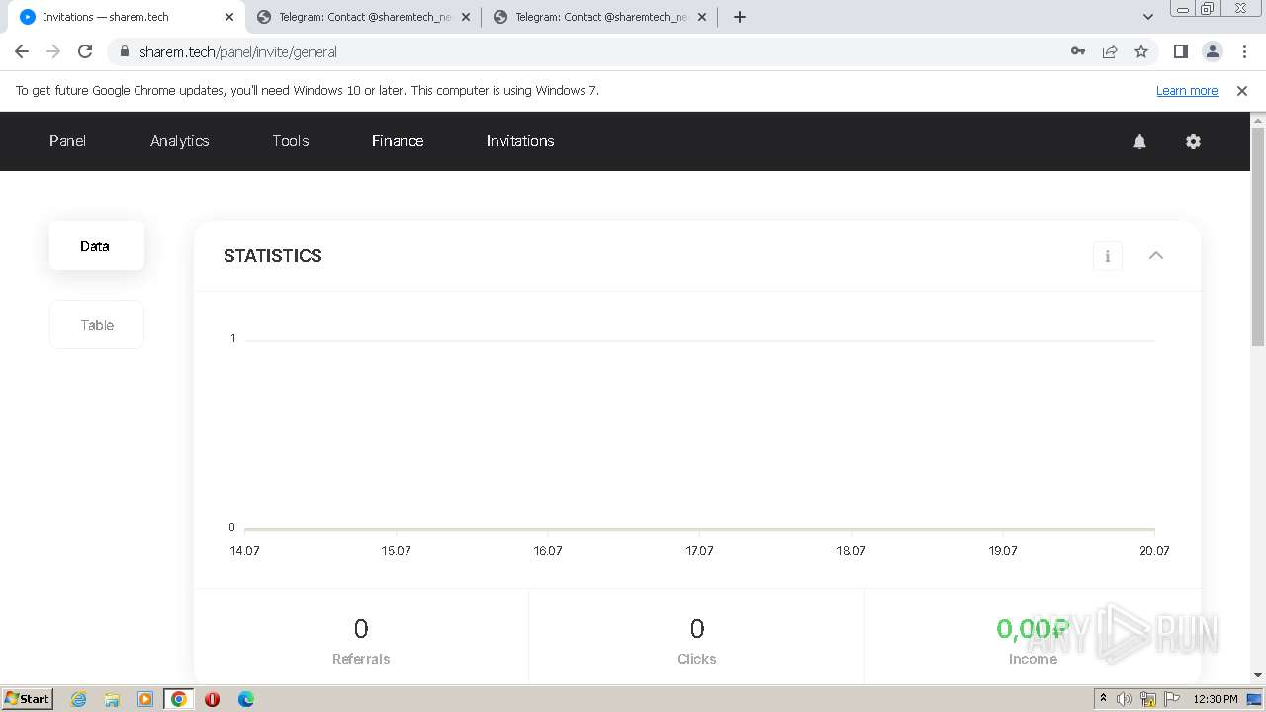
Task: Open the notifications bell icon
Action: (1139, 141)
